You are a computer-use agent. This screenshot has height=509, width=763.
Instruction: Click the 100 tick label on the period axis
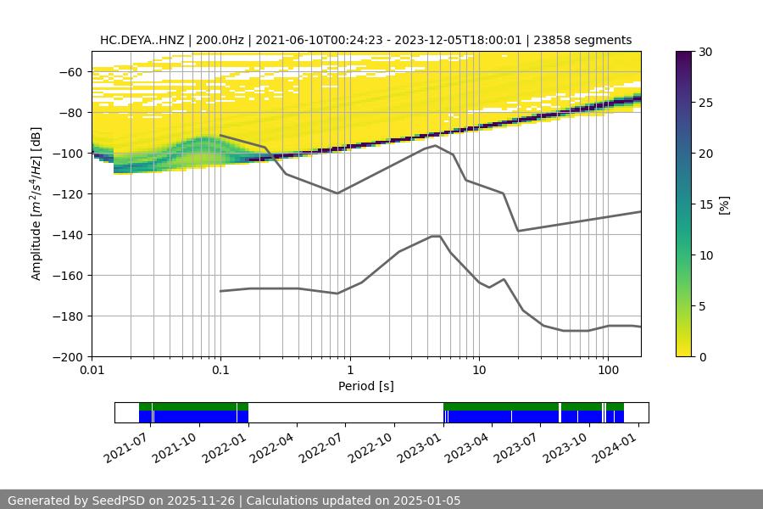(607, 371)
